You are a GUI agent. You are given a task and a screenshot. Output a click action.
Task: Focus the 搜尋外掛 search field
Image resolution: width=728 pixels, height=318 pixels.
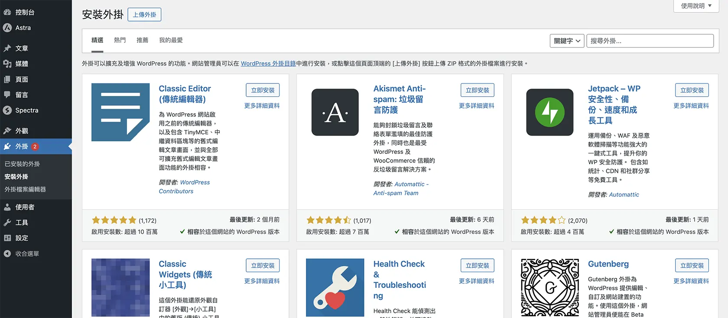650,41
